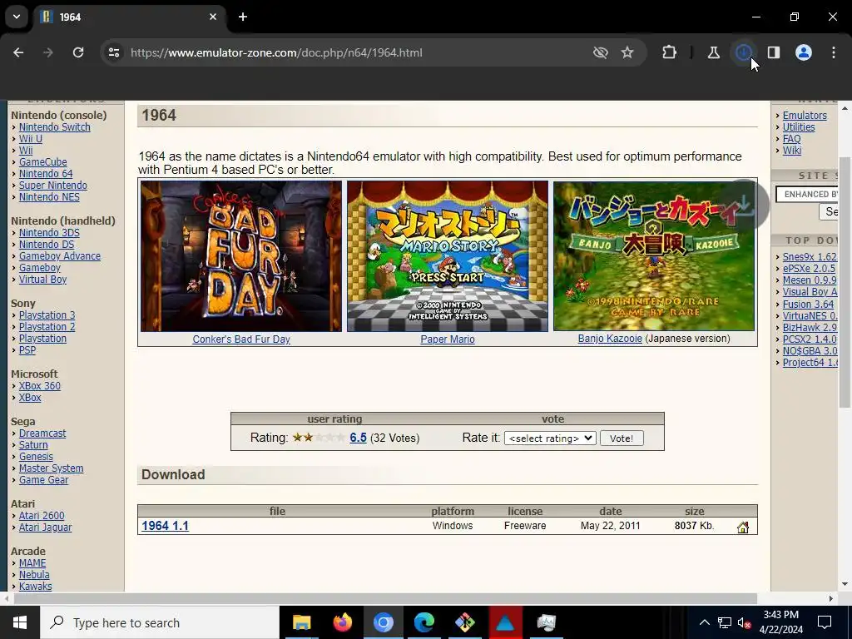Open the Windows Start menu
This screenshot has width=852, height=639.
20,622
